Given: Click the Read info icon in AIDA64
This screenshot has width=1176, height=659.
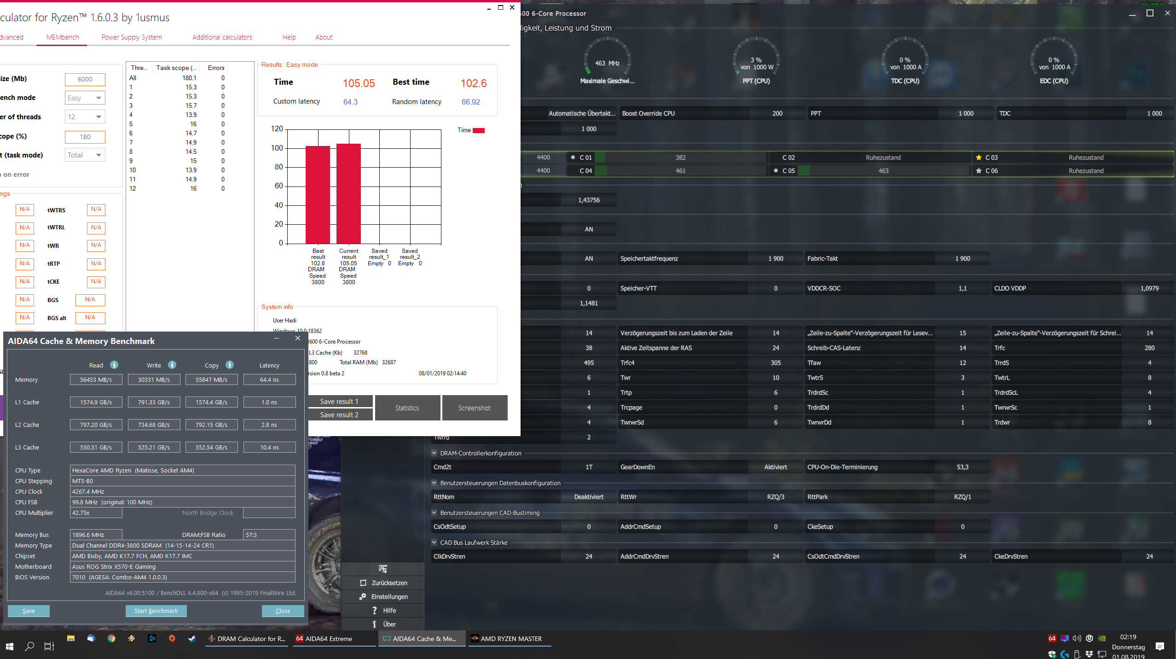Looking at the screenshot, I should [x=114, y=365].
